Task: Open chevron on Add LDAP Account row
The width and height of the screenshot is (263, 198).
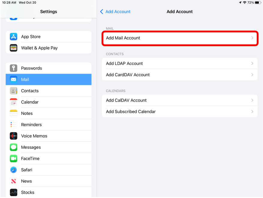Action: (252, 64)
